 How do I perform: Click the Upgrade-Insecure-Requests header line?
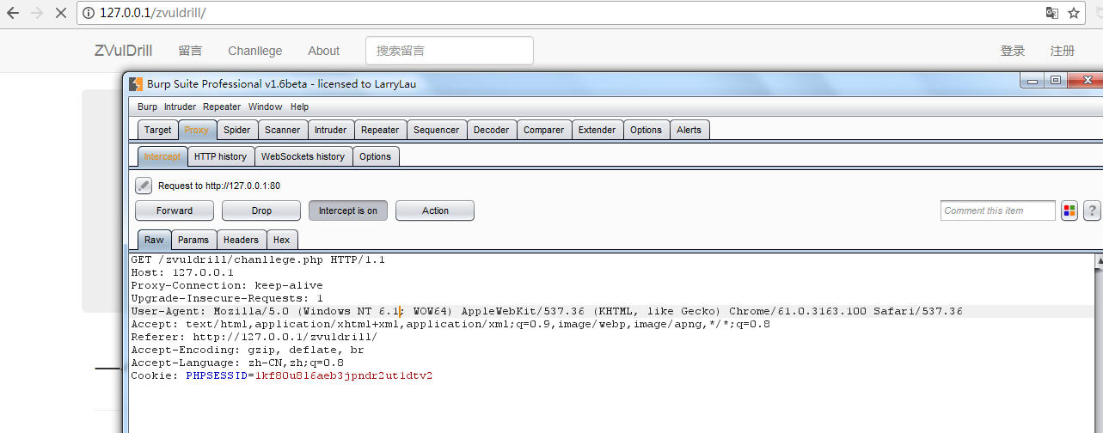click(x=227, y=298)
